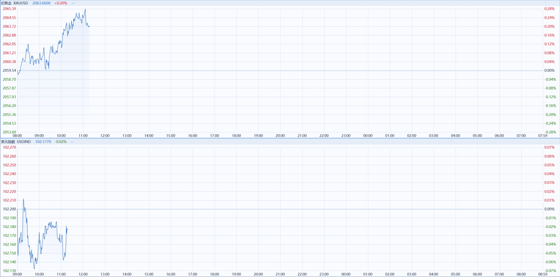Click the -0.16% percent axis label
560x277 pixels.
pyautogui.click(x=550, y=106)
